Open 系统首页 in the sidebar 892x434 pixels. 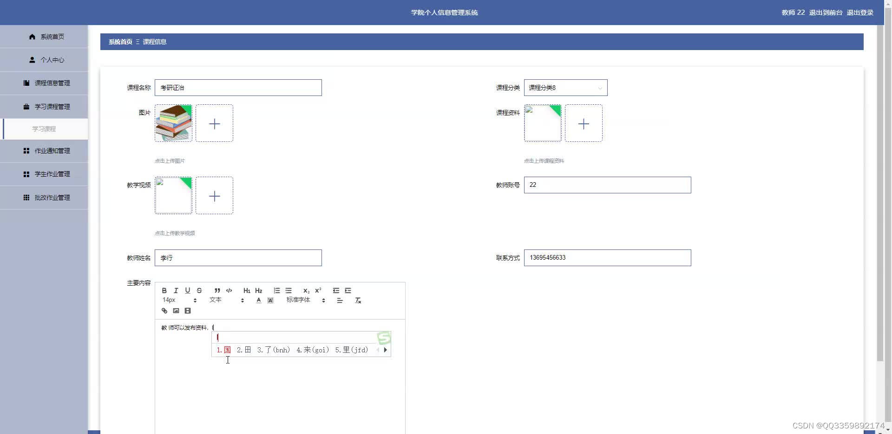(x=44, y=37)
